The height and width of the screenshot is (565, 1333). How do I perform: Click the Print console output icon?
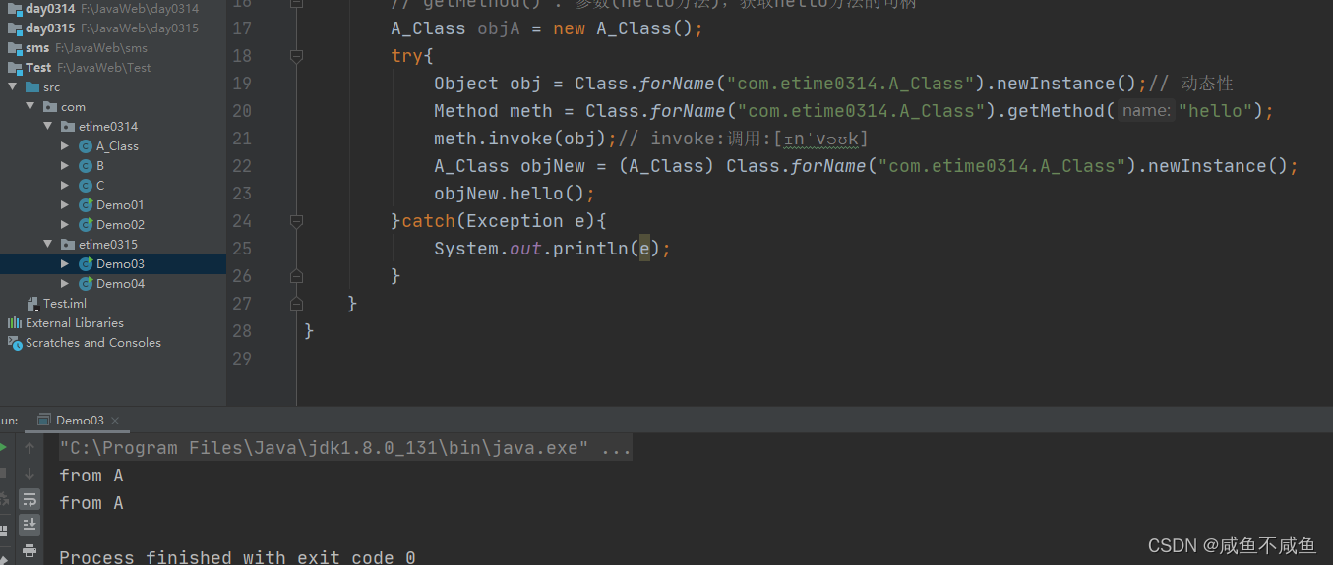(30, 550)
